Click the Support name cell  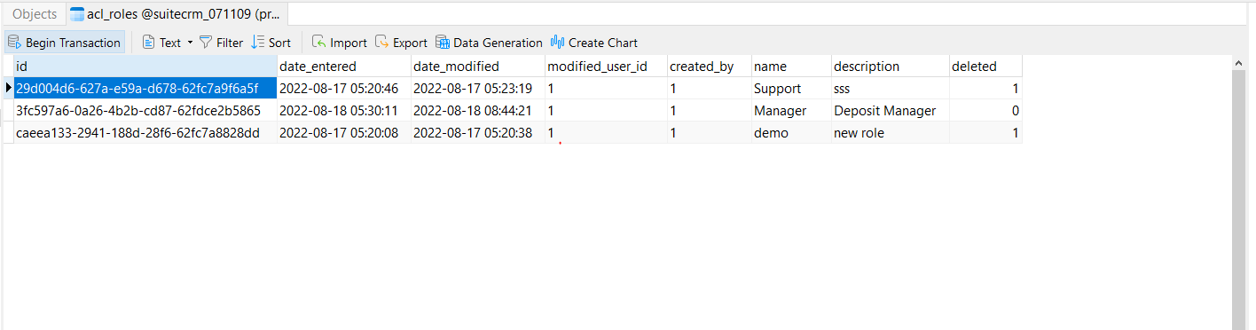coord(791,89)
